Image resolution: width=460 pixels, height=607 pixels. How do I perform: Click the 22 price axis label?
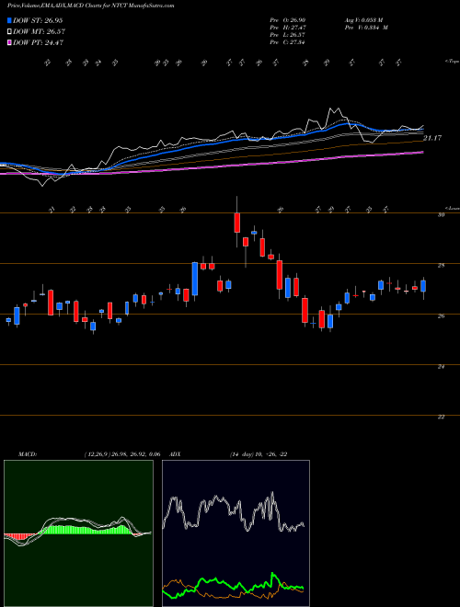click(441, 417)
